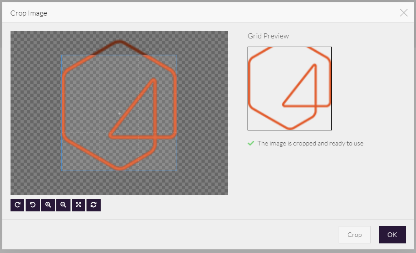Click the "Grid Preview" label
The image size is (416, 253).
click(268, 36)
